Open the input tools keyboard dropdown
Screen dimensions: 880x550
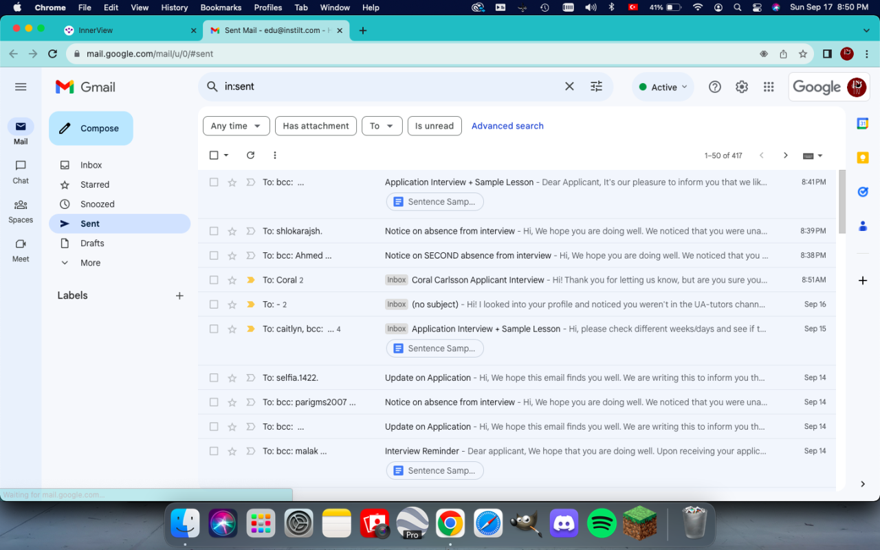813,155
